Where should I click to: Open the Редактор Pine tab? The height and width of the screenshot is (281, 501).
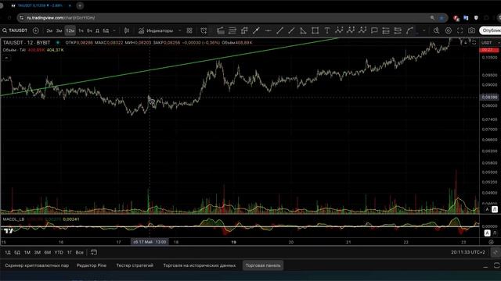click(92, 265)
